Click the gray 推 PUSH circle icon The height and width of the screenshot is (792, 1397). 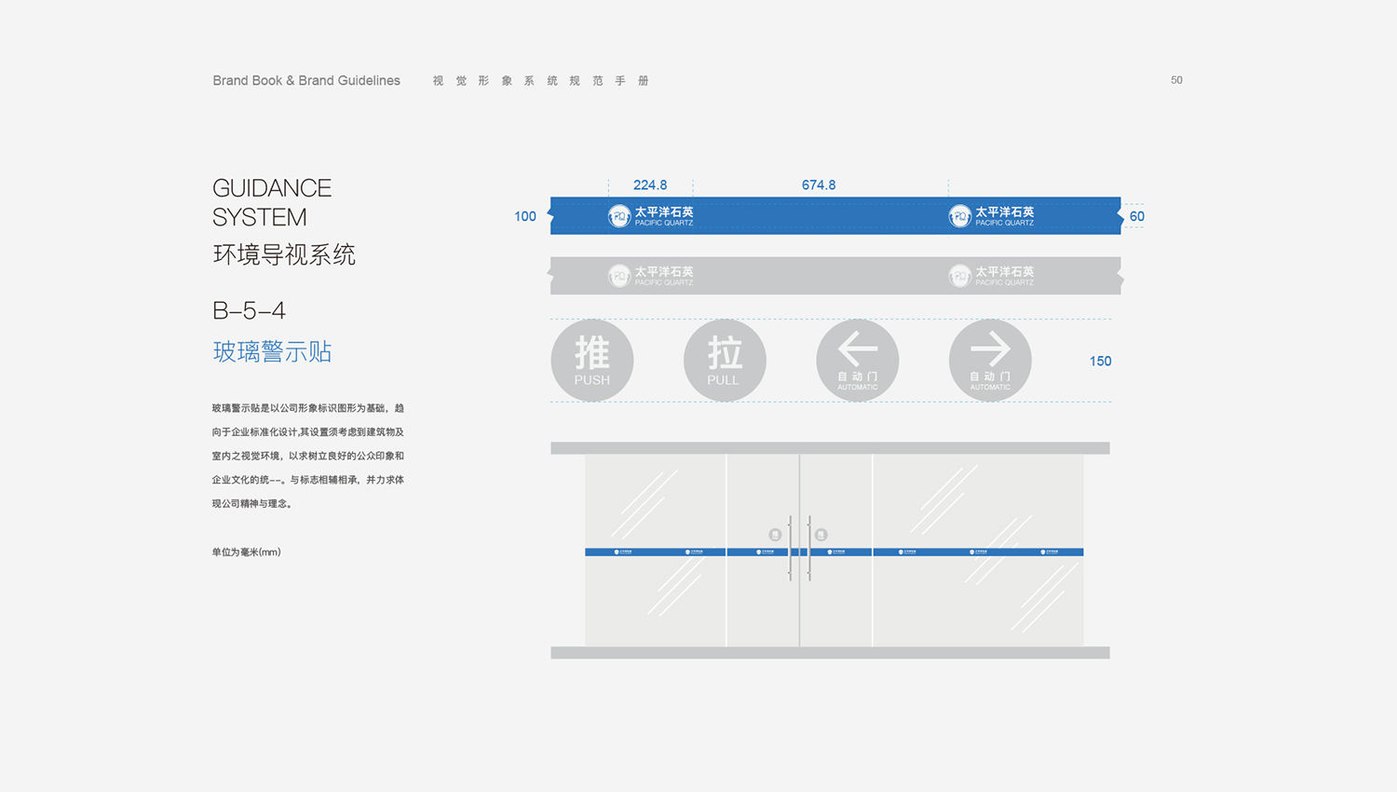592,361
